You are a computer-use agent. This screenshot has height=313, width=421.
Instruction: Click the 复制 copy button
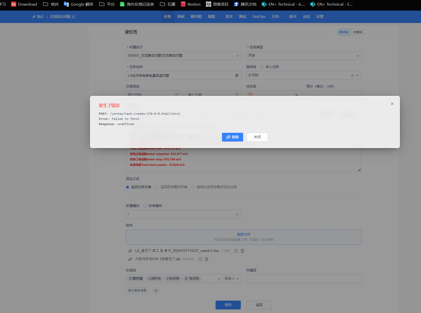[x=233, y=137]
